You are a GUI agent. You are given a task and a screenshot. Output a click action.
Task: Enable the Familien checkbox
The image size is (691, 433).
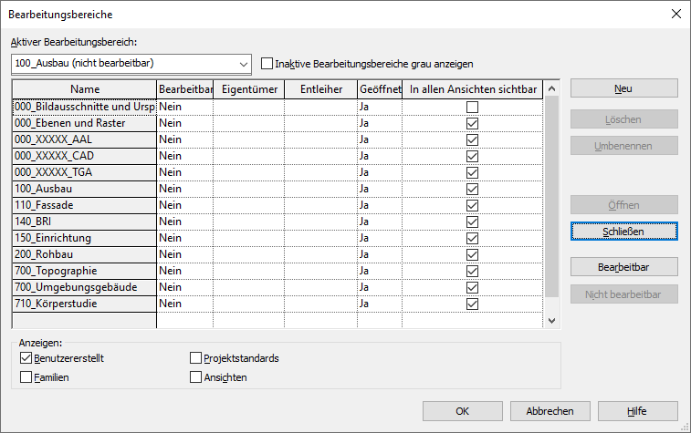pyautogui.click(x=26, y=376)
